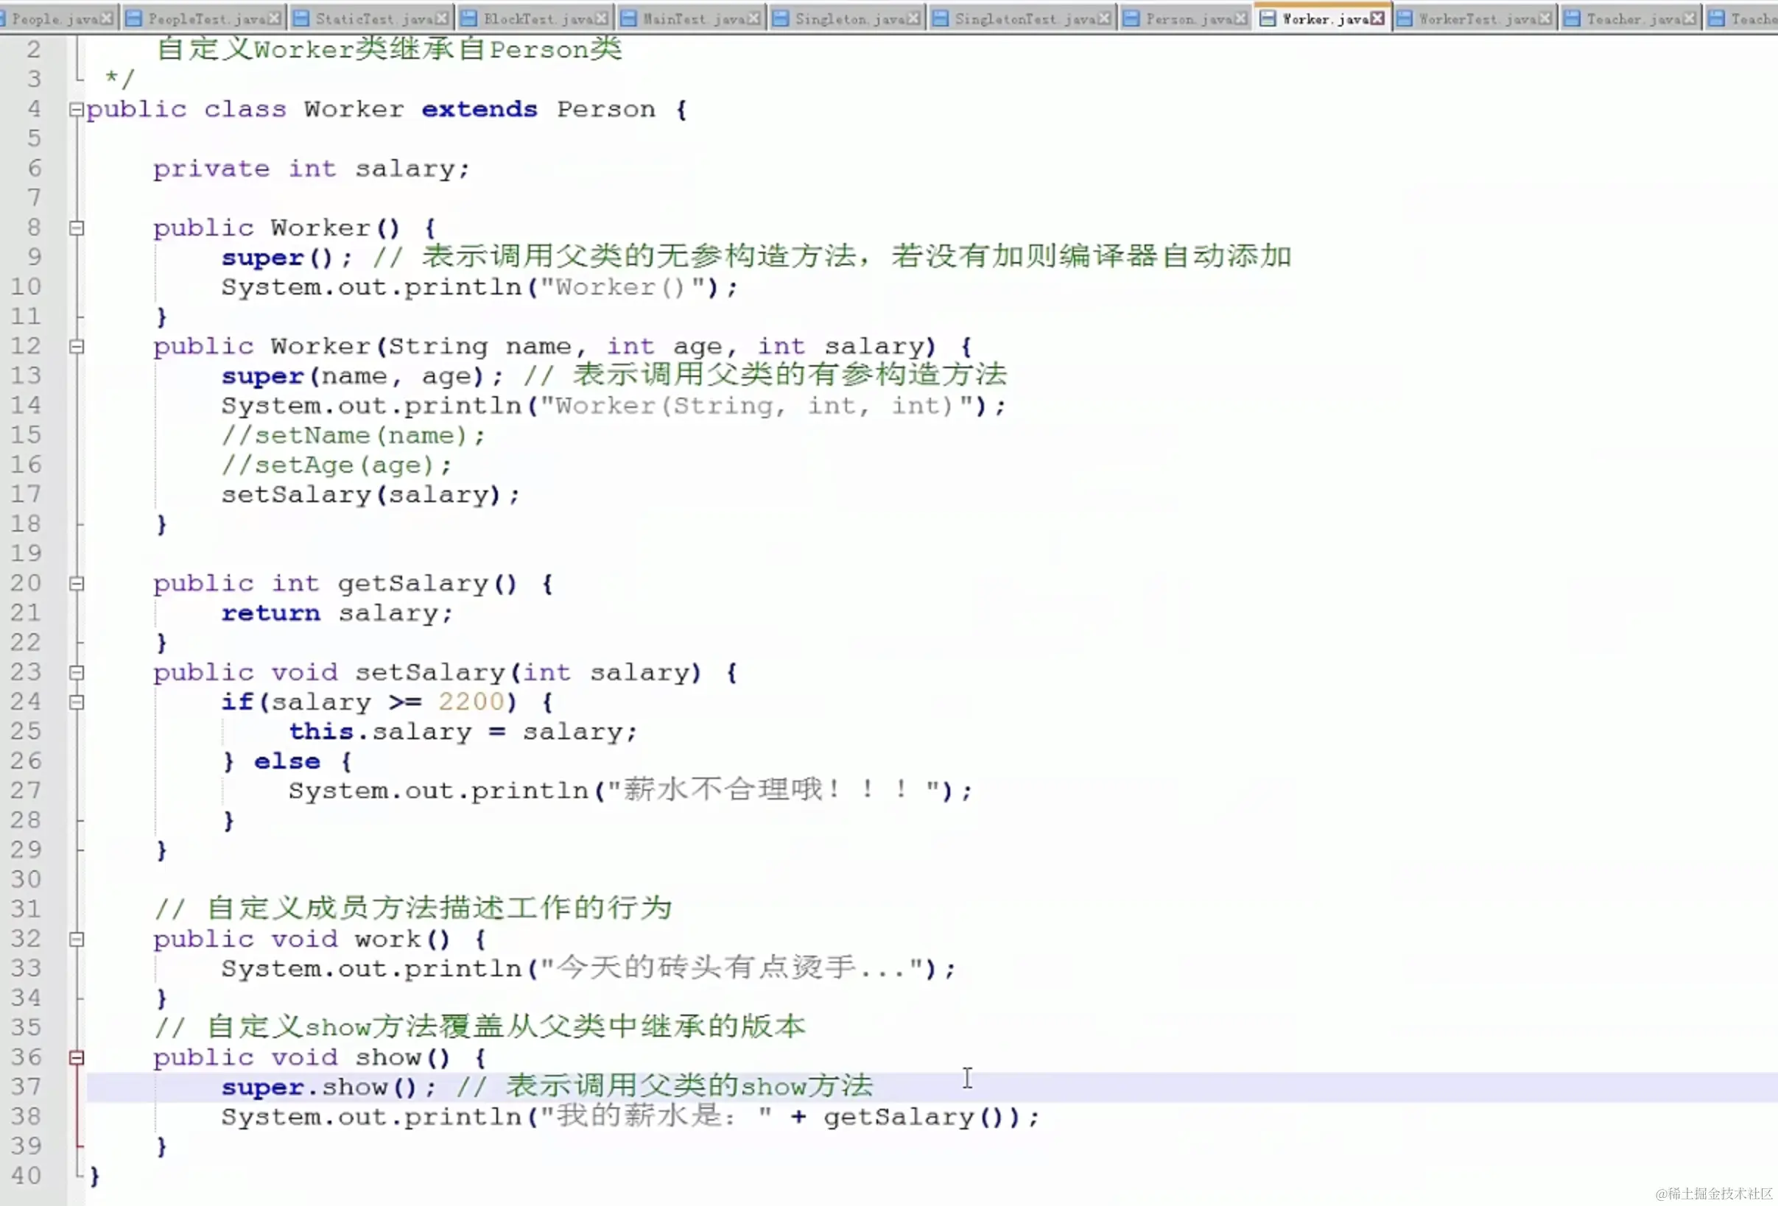Click the Person.java tab's document icon

1131,18
